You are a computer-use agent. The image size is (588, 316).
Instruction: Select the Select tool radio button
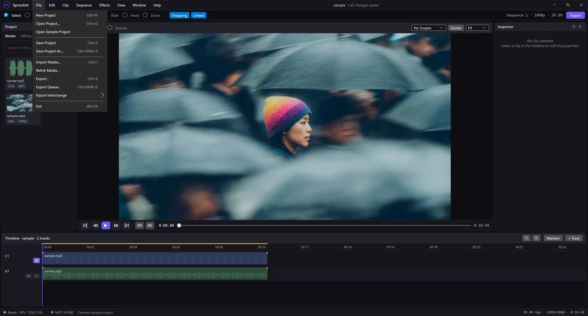click(x=6, y=15)
